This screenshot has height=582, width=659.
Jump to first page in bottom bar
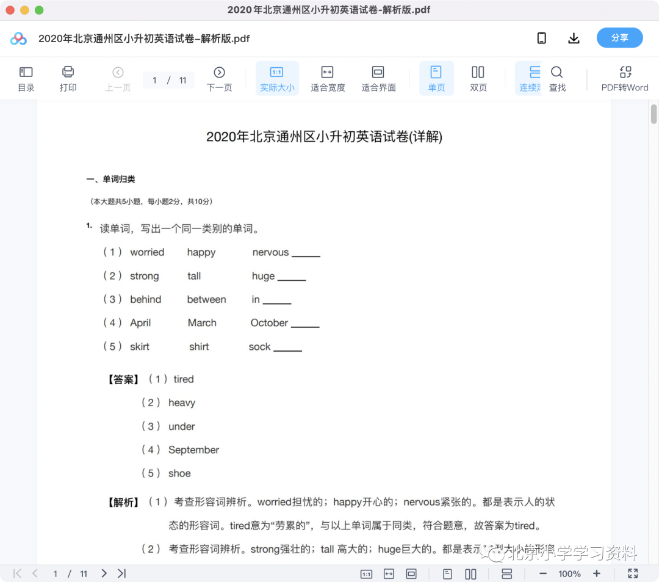[x=17, y=573]
